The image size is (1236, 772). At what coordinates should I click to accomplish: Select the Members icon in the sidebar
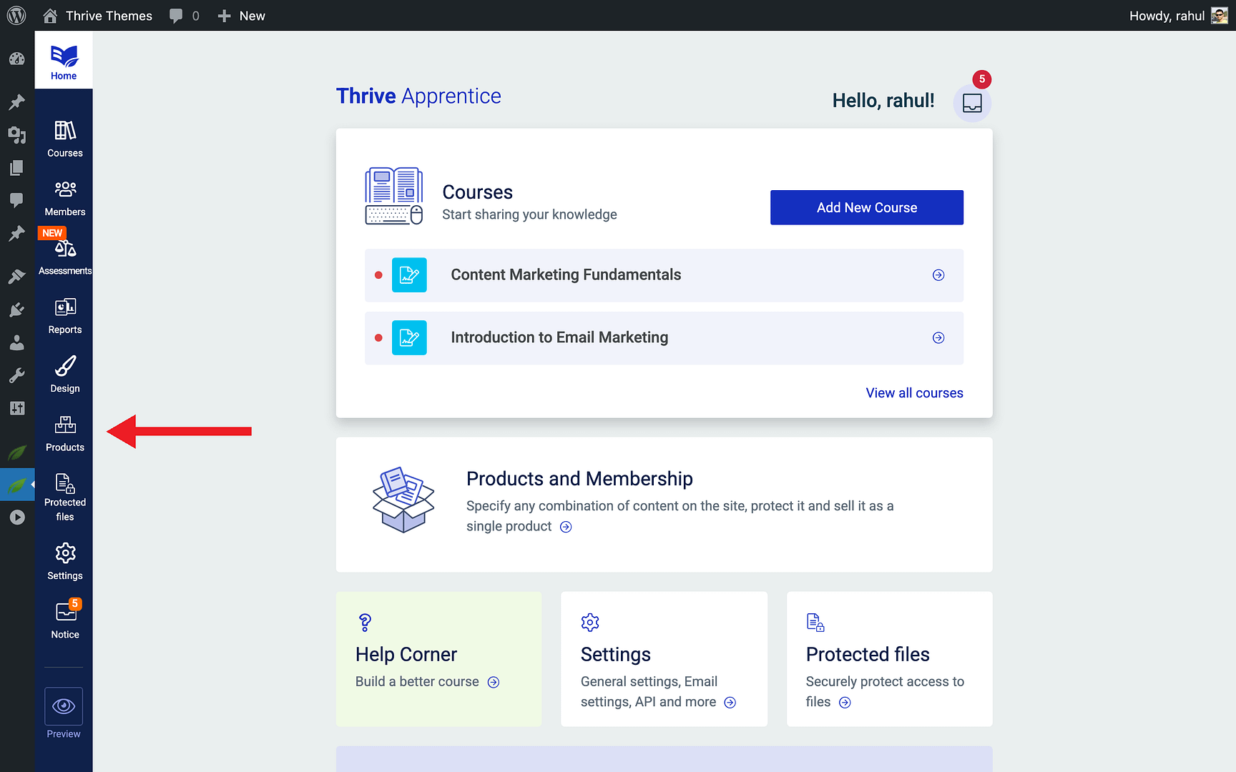tap(64, 196)
